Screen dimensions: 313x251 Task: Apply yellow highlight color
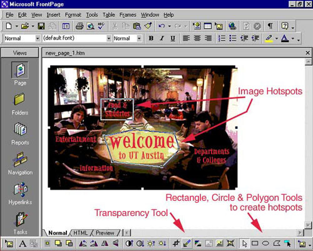269,38
